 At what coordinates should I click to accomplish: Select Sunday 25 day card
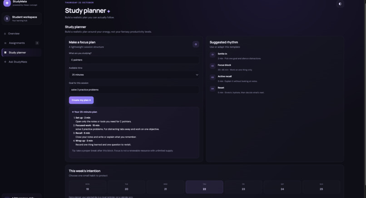coord(321,187)
